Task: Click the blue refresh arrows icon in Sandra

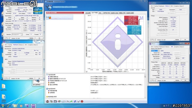Action: 75,101
